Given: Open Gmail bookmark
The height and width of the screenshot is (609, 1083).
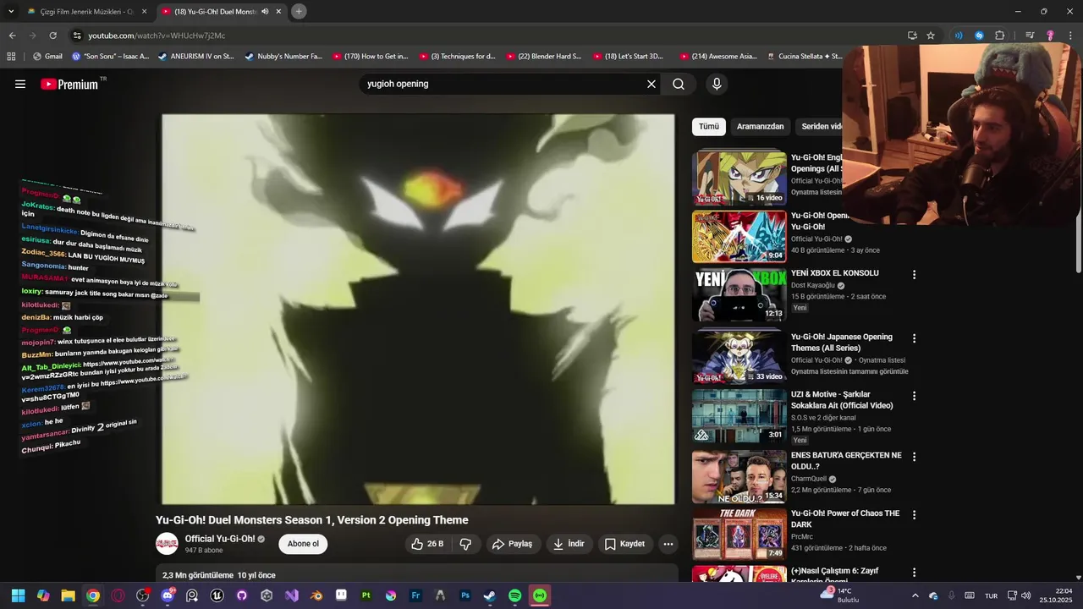Looking at the screenshot, I should (x=47, y=57).
